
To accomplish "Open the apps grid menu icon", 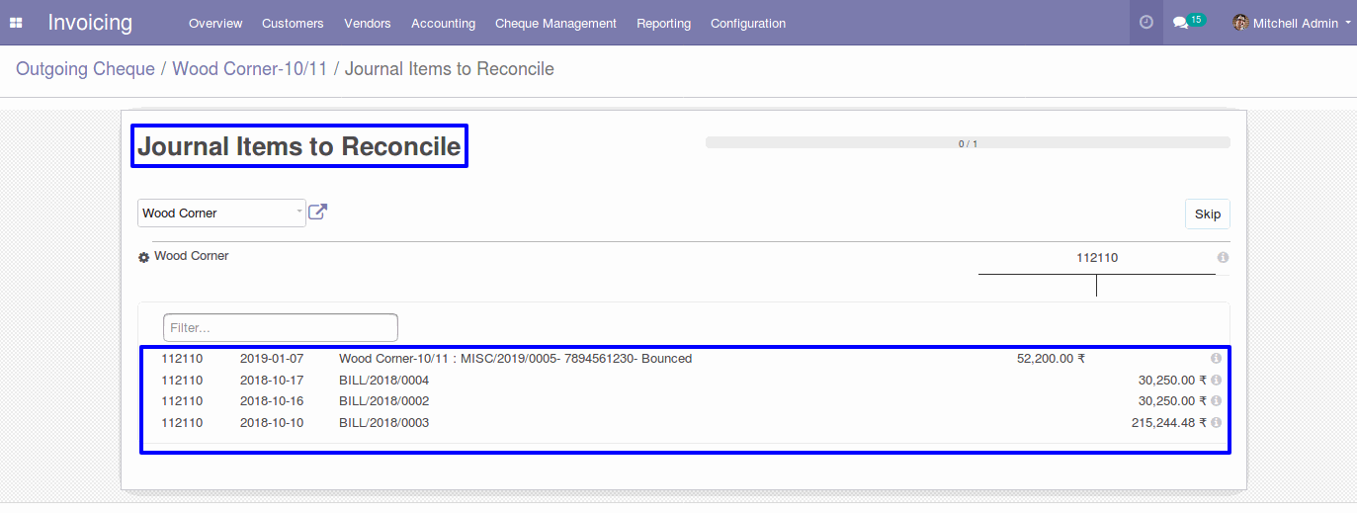I will click(x=16, y=23).
